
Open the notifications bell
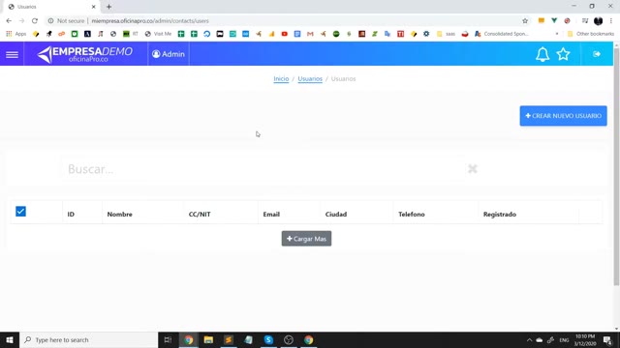(x=542, y=54)
